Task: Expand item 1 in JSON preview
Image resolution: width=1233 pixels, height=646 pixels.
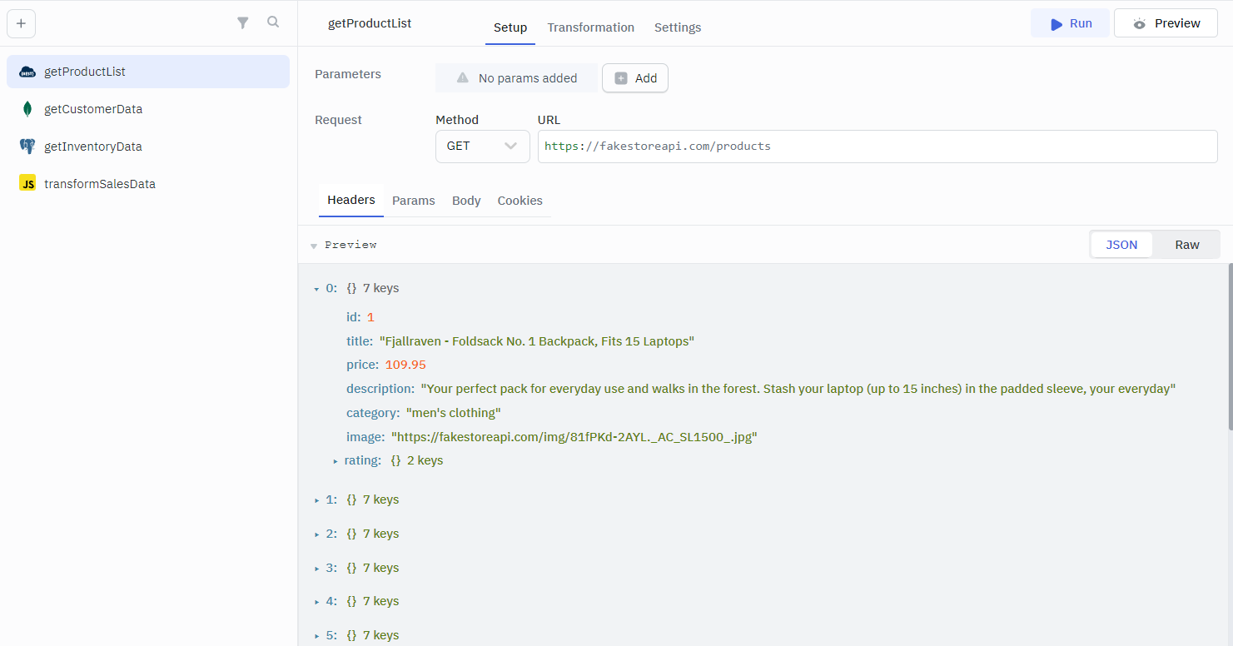Action: 316,500
